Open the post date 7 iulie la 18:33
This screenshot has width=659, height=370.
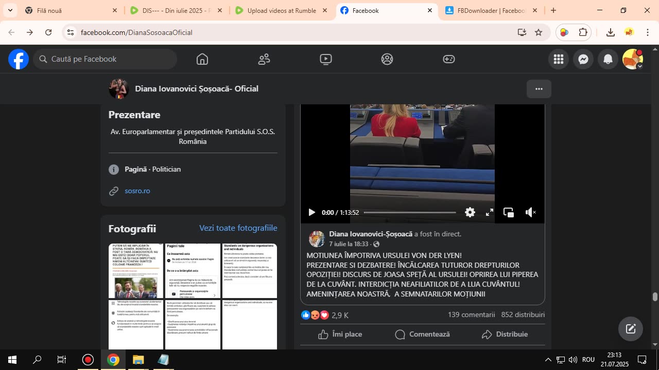[349, 244]
